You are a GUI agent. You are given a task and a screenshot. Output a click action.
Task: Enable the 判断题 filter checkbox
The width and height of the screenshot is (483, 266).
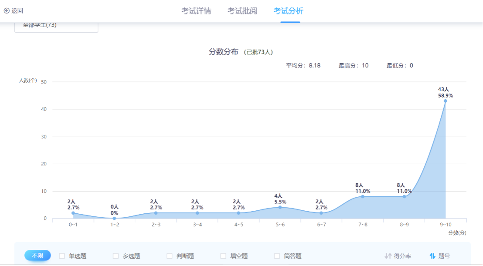169,256
